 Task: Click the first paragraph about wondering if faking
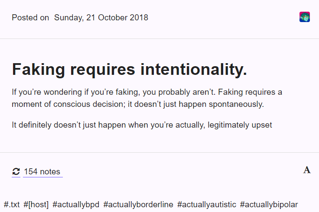(x=147, y=98)
